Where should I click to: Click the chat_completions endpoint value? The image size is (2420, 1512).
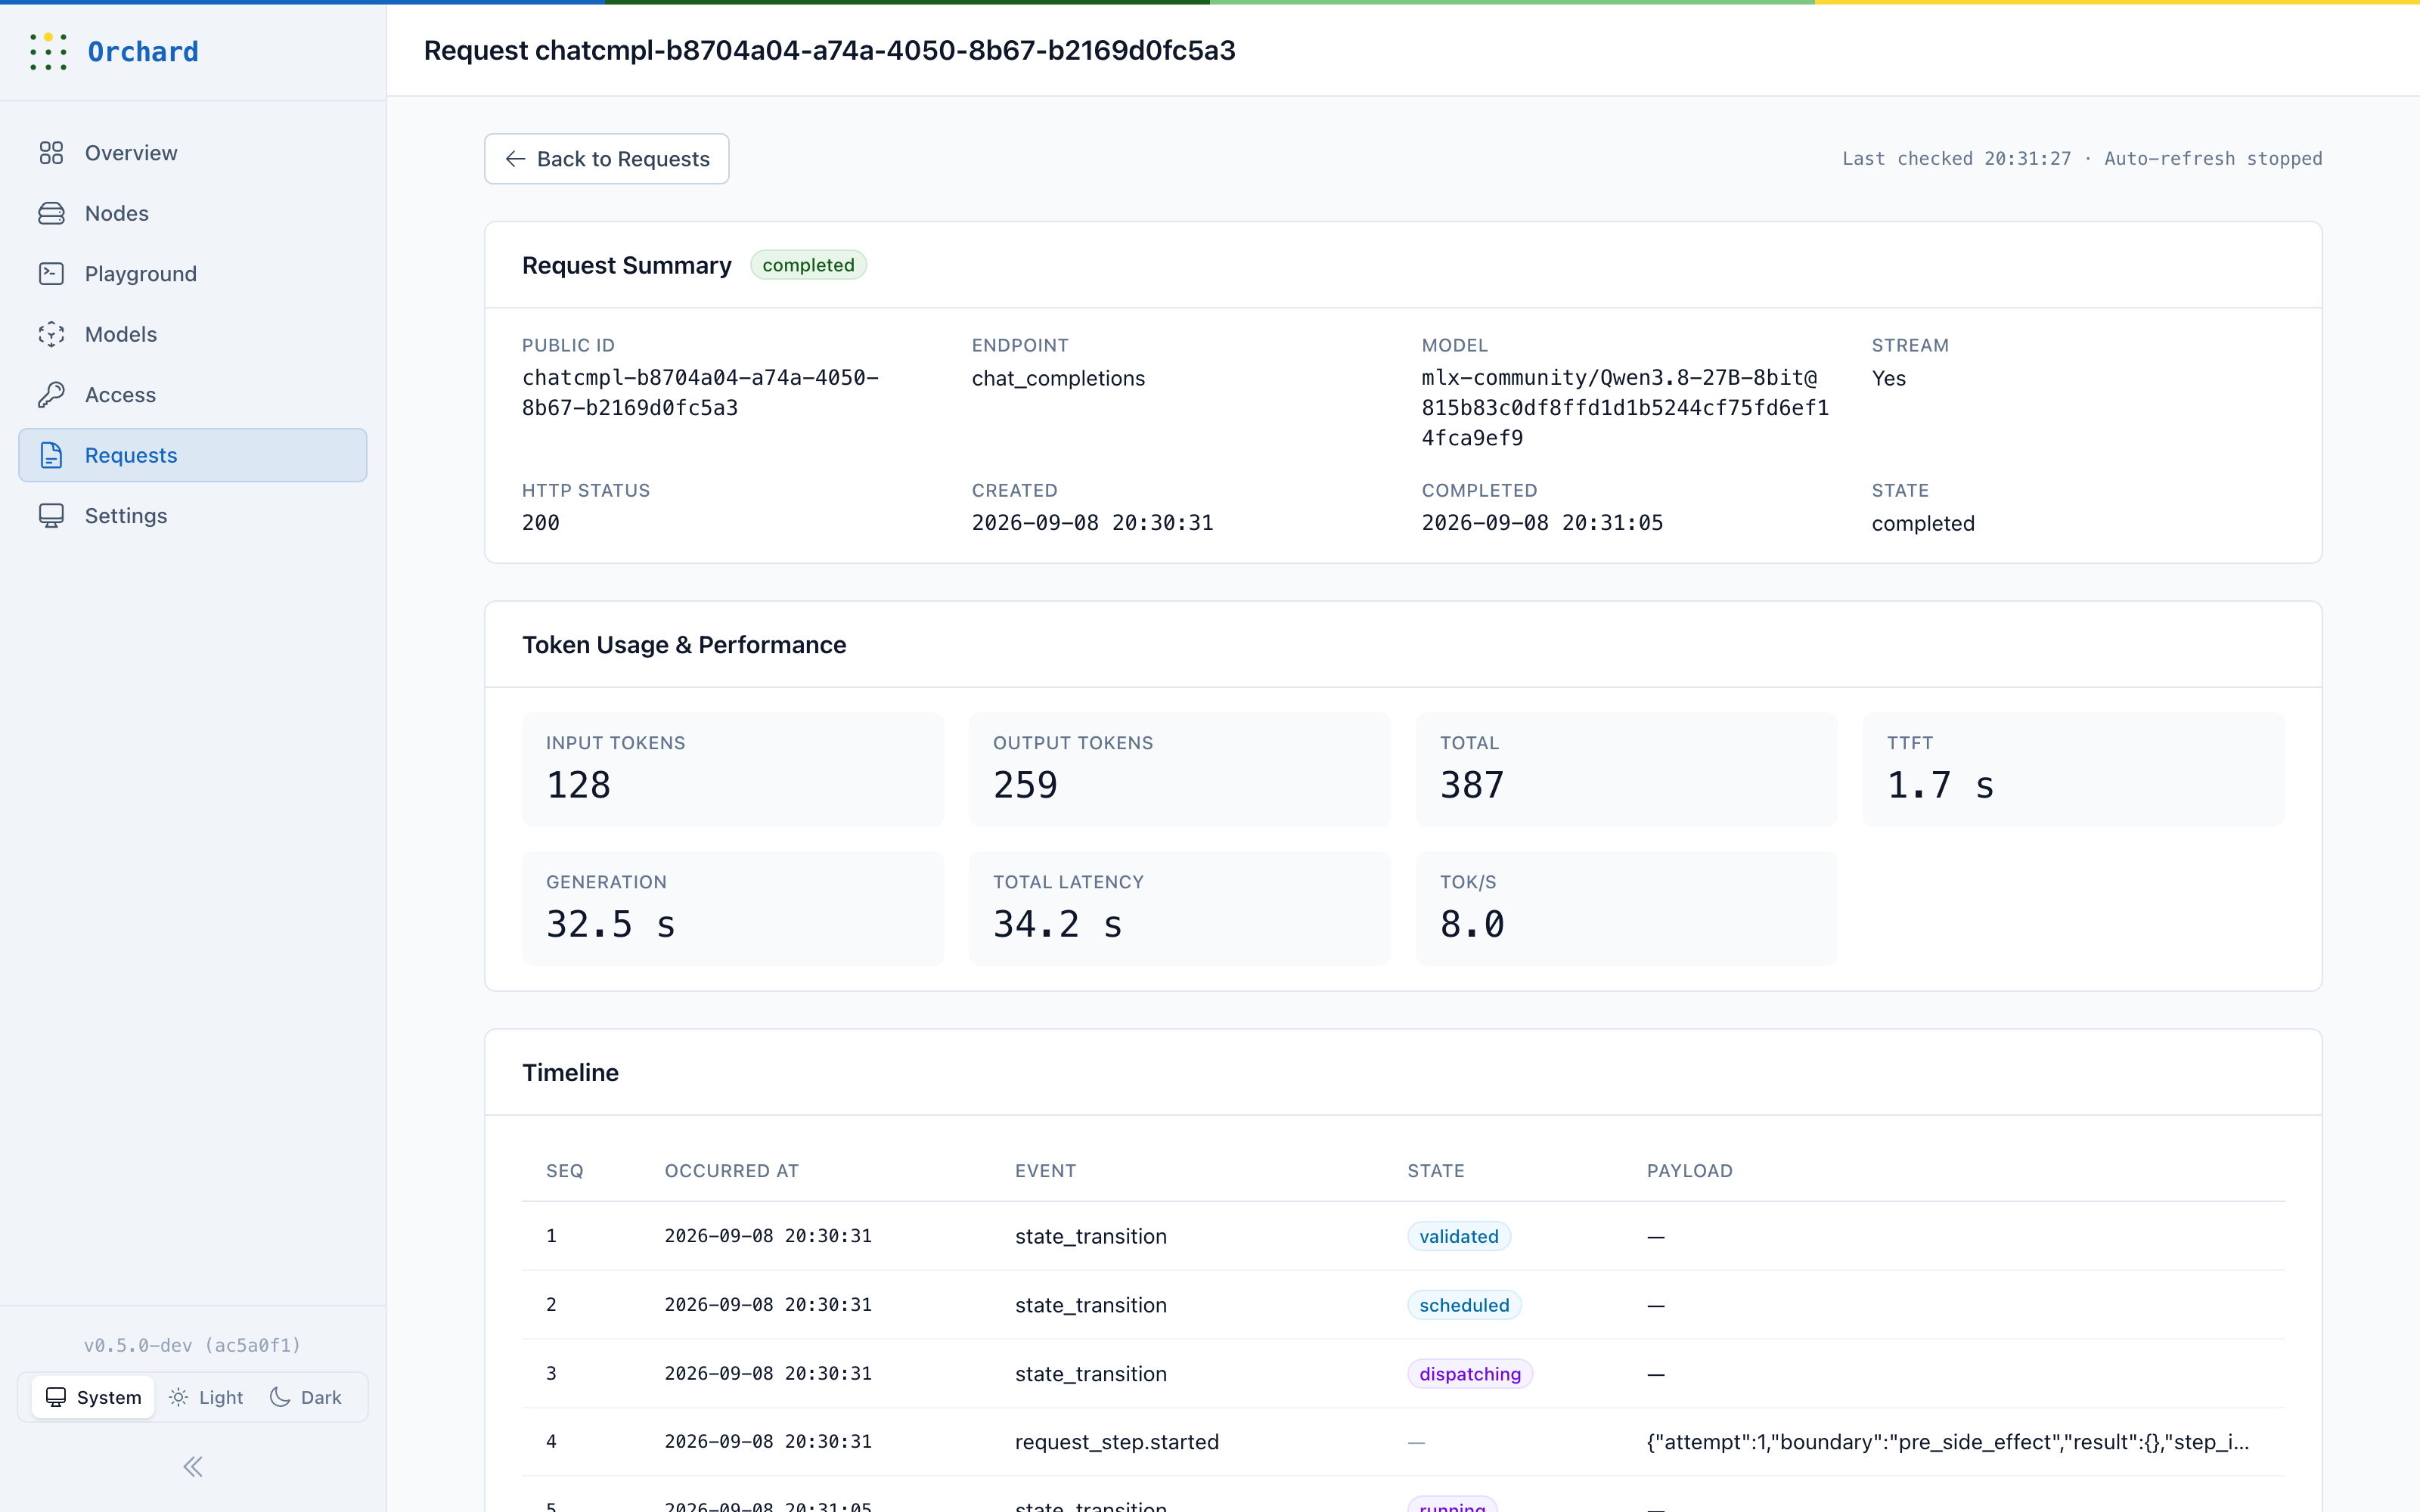point(1058,378)
